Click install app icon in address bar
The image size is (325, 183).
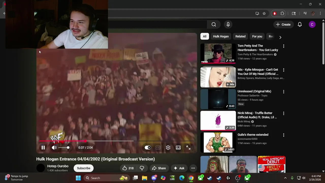[x=257, y=13]
